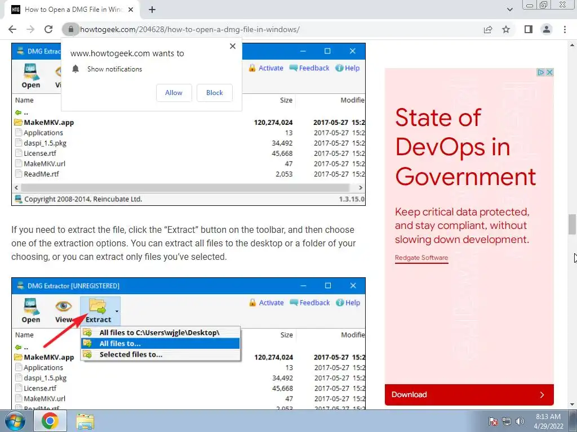The width and height of the screenshot is (577, 432).
Task: Click the State of DevOps in Government headline
Action: pos(465,147)
